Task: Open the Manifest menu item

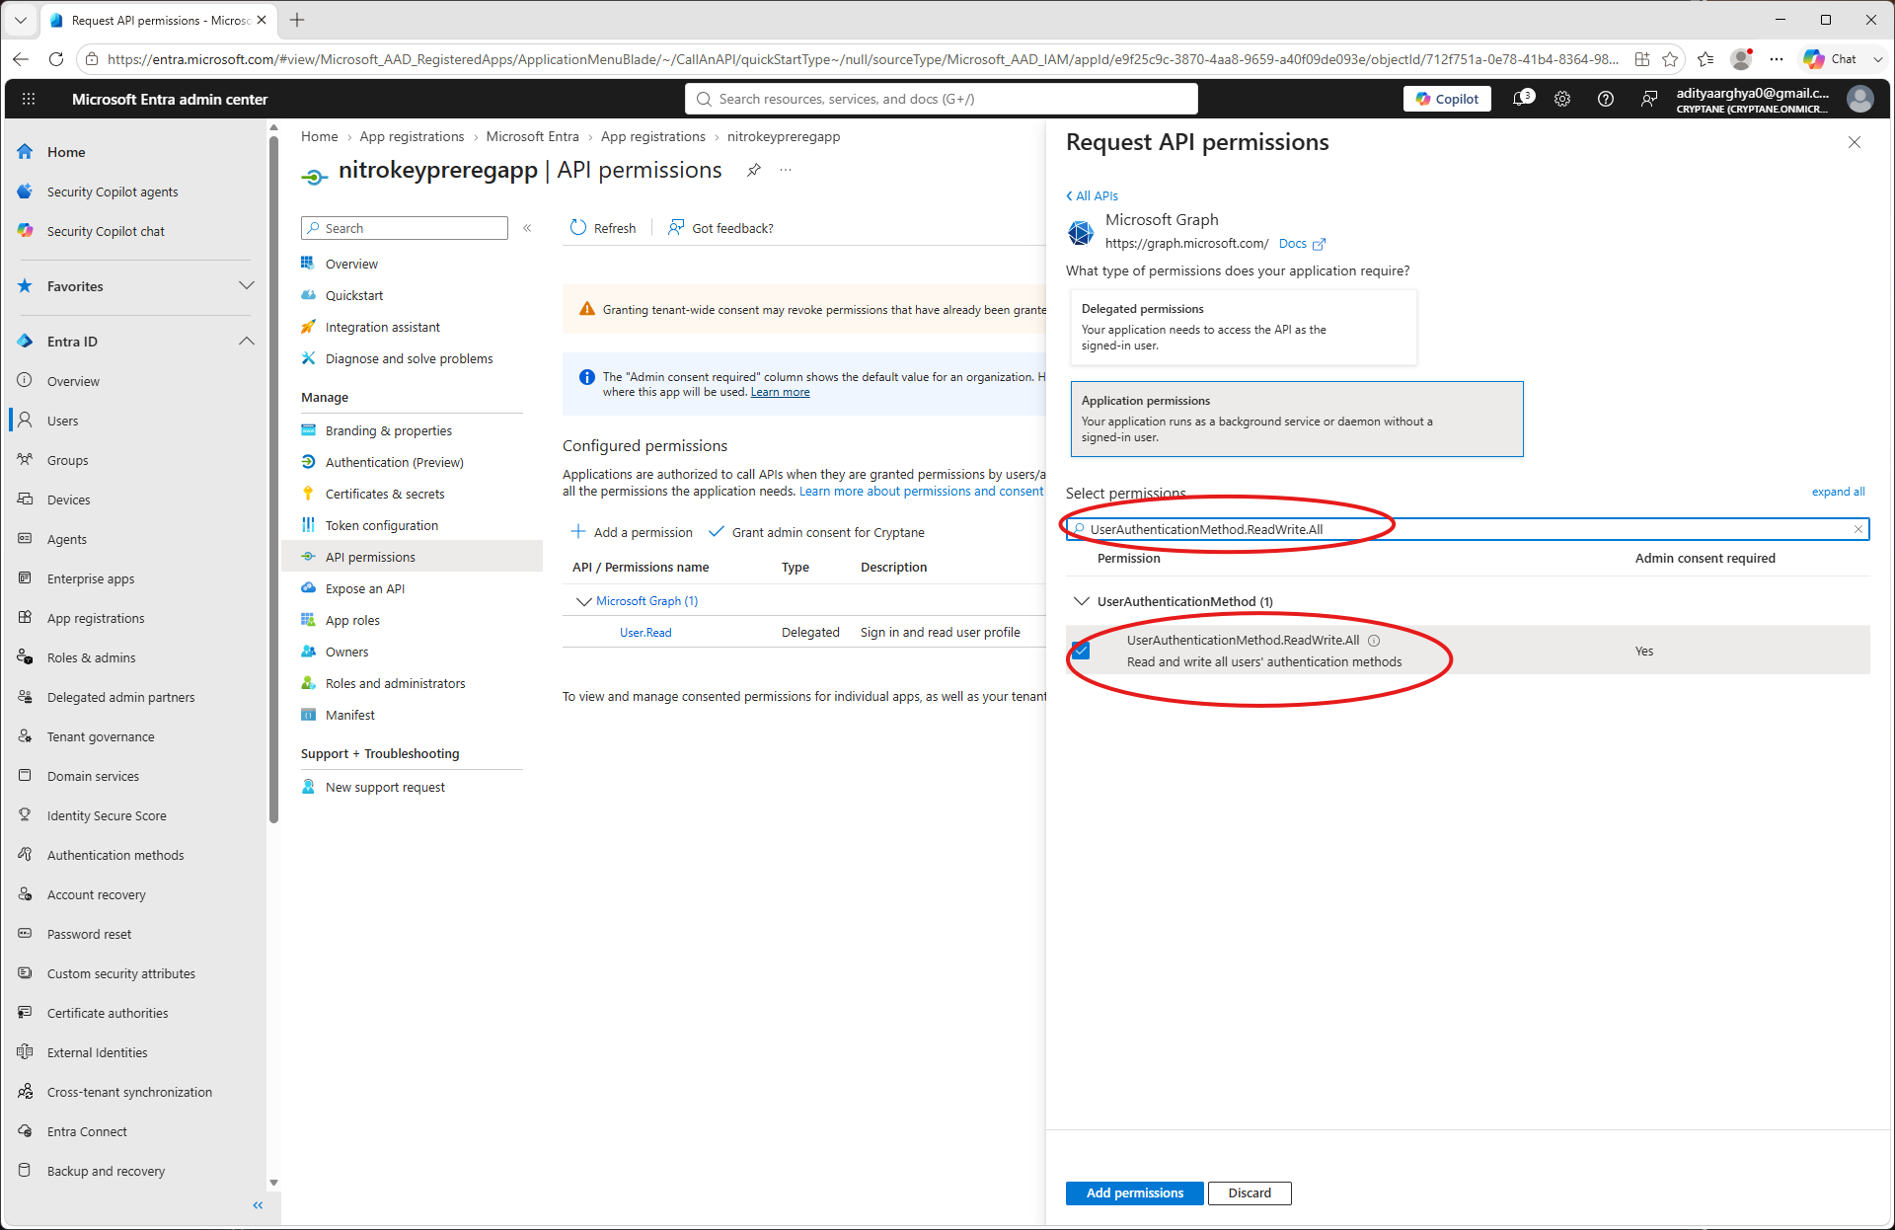Action: (x=350, y=715)
